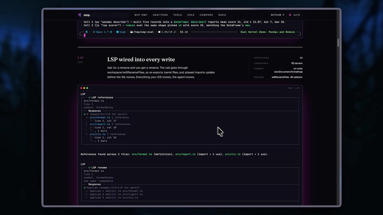Click the lightning bolt after Opus 4.7
Viewport: 383px width, 215px height.
pos(111,32)
